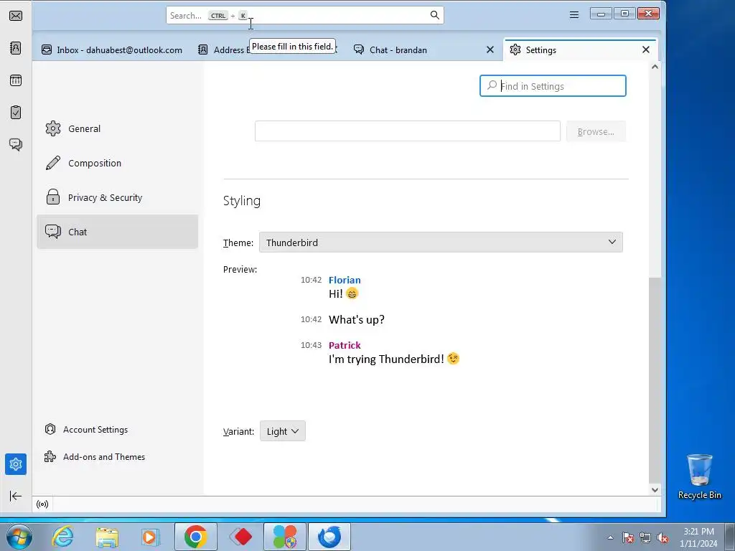735x551 pixels.
Task: Click the Settings gear in spaces toolbar
Action: click(x=16, y=464)
